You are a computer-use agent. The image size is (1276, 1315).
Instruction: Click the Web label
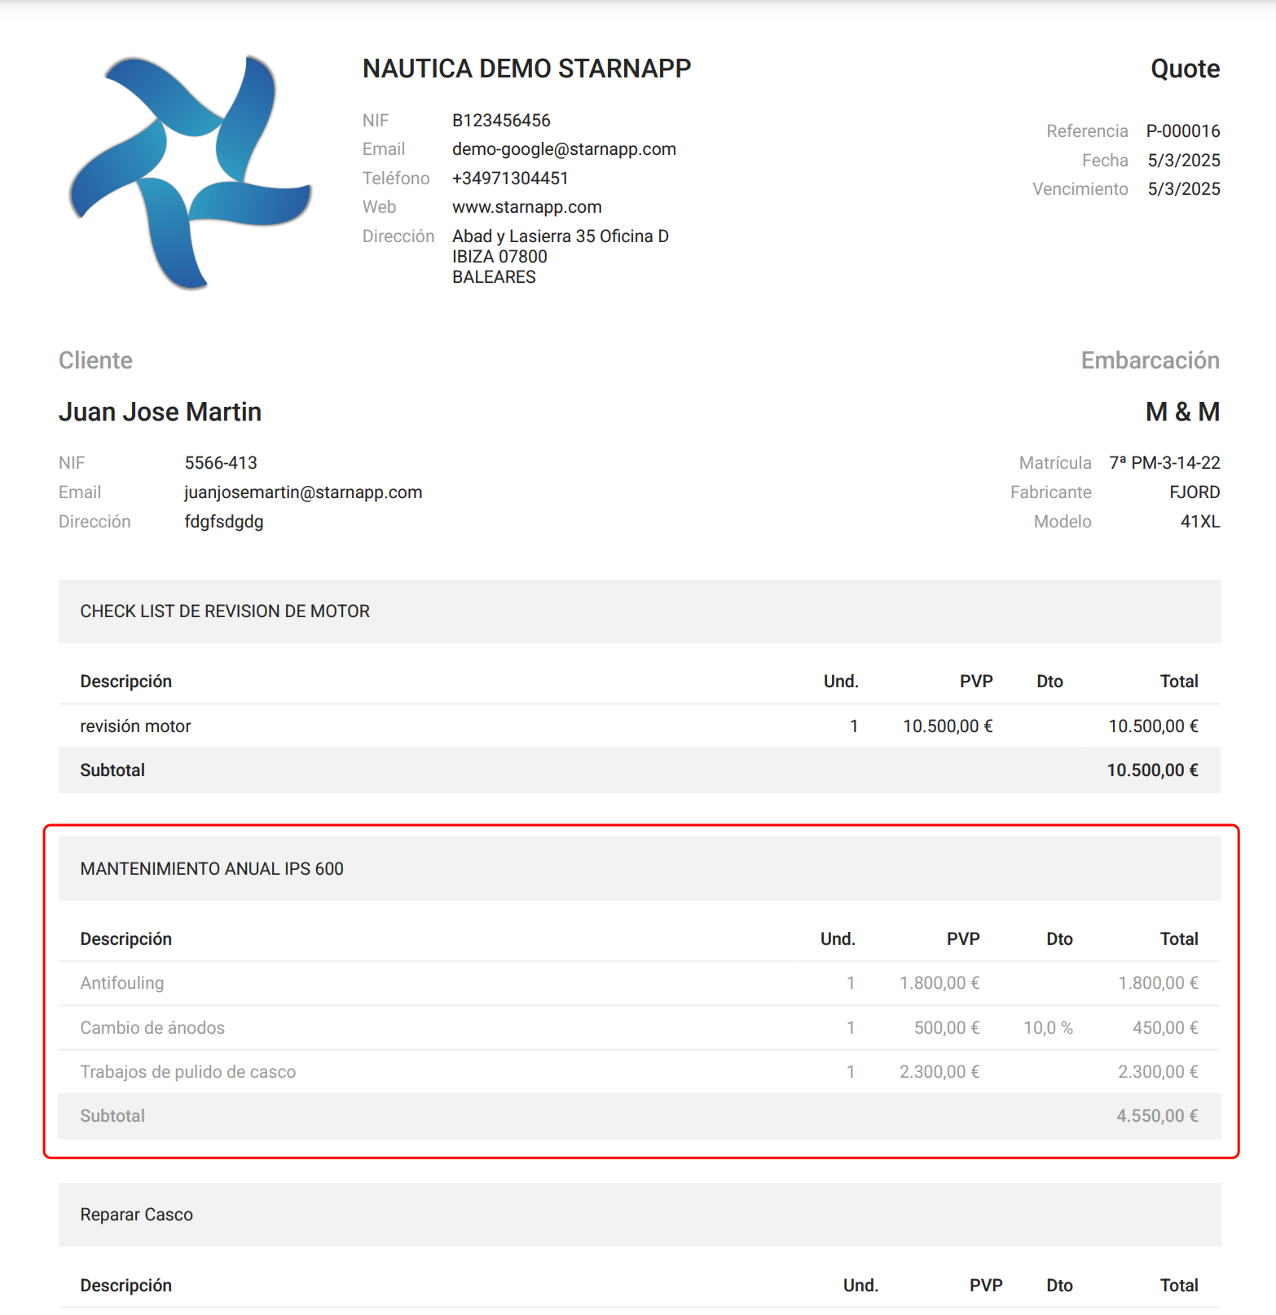(x=380, y=207)
